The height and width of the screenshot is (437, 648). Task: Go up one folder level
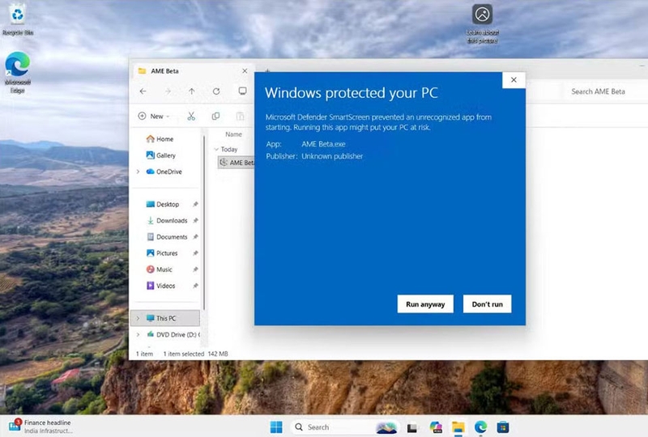192,91
